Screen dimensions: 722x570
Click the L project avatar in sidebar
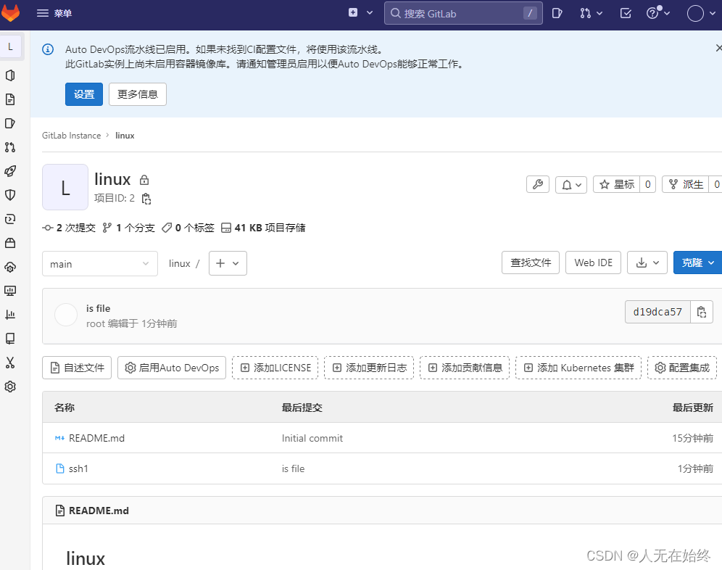pos(11,46)
